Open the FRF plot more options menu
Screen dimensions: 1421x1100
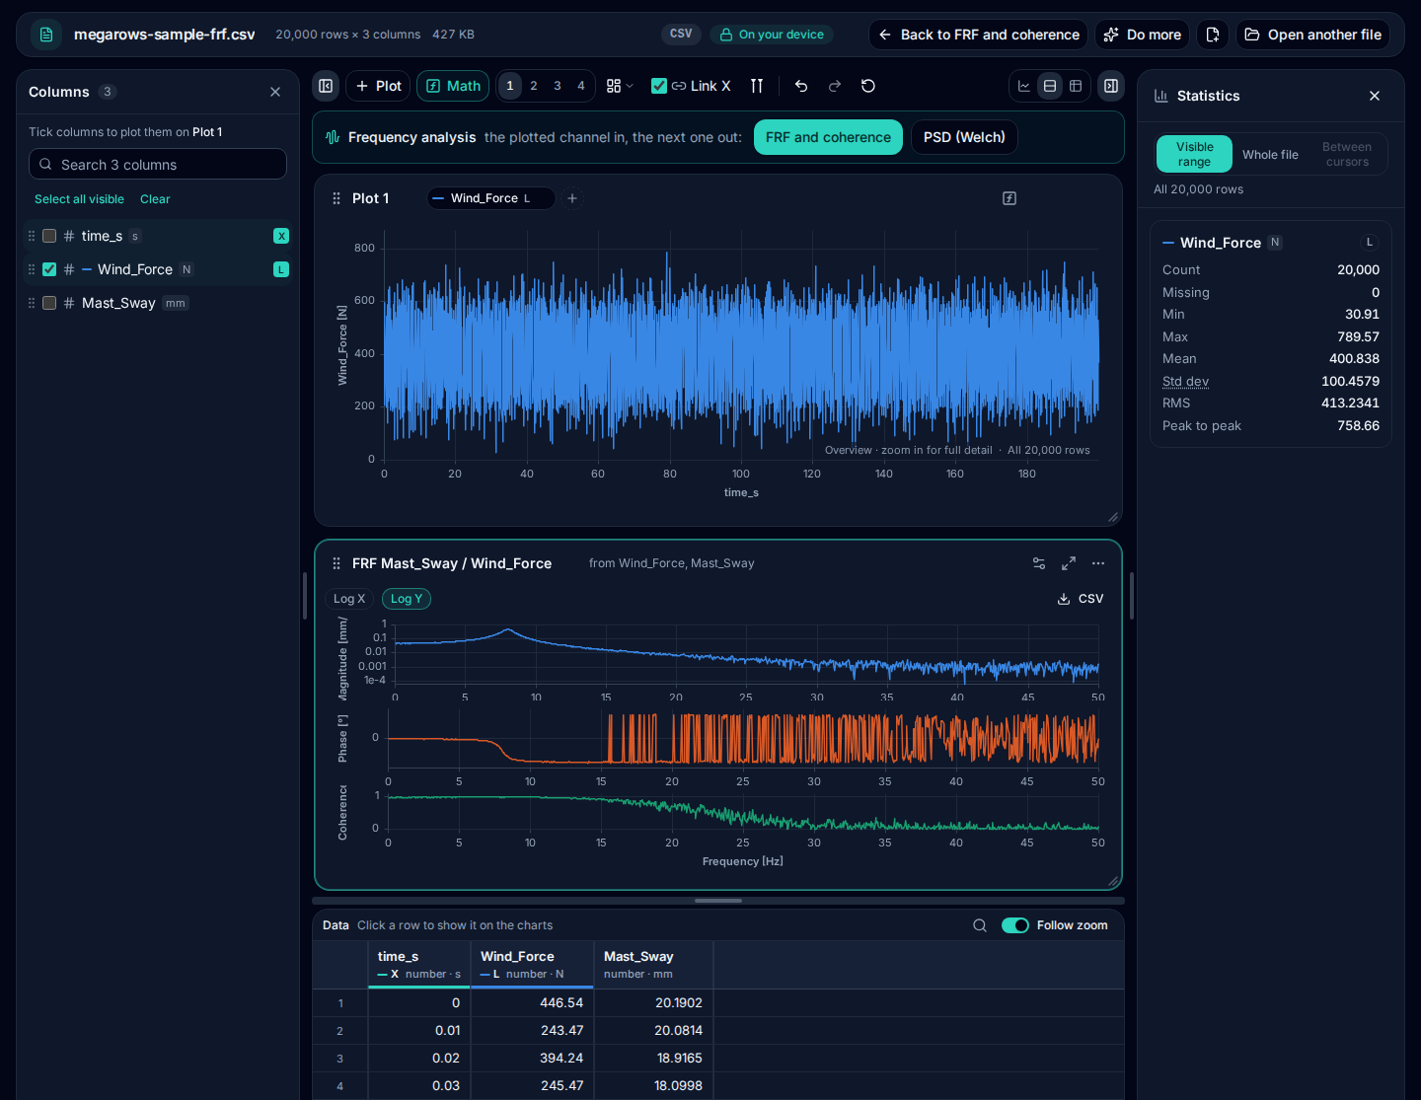click(x=1098, y=563)
